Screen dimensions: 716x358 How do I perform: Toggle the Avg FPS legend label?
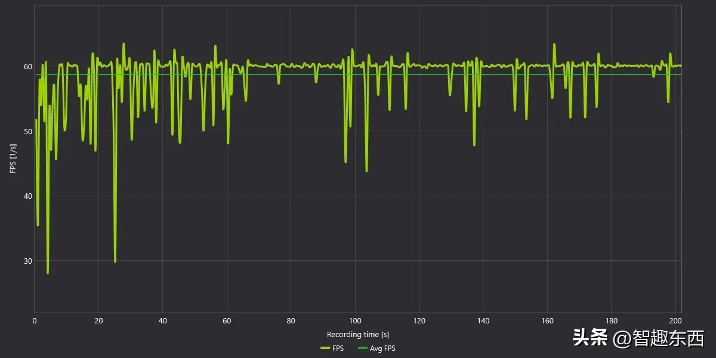click(382, 348)
